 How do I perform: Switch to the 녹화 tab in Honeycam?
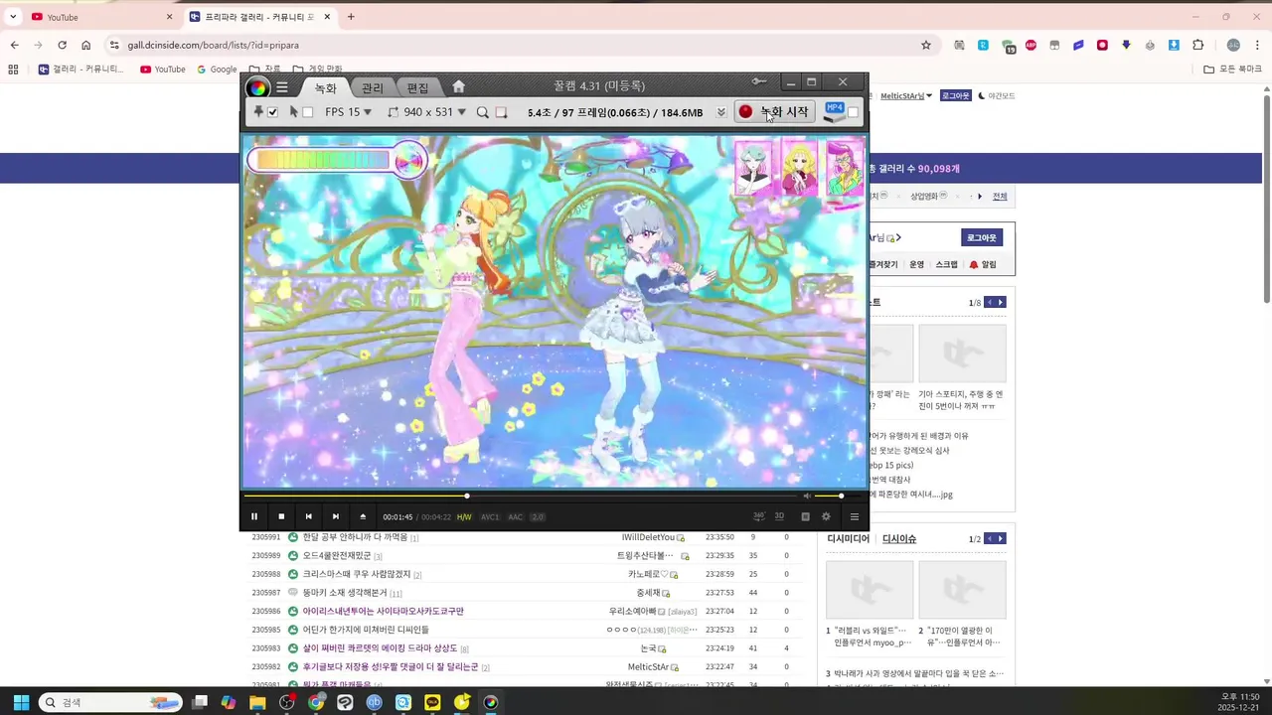pyautogui.click(x=326, y=88)
